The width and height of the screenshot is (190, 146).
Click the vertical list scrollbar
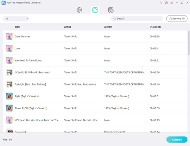coord(189,43)
